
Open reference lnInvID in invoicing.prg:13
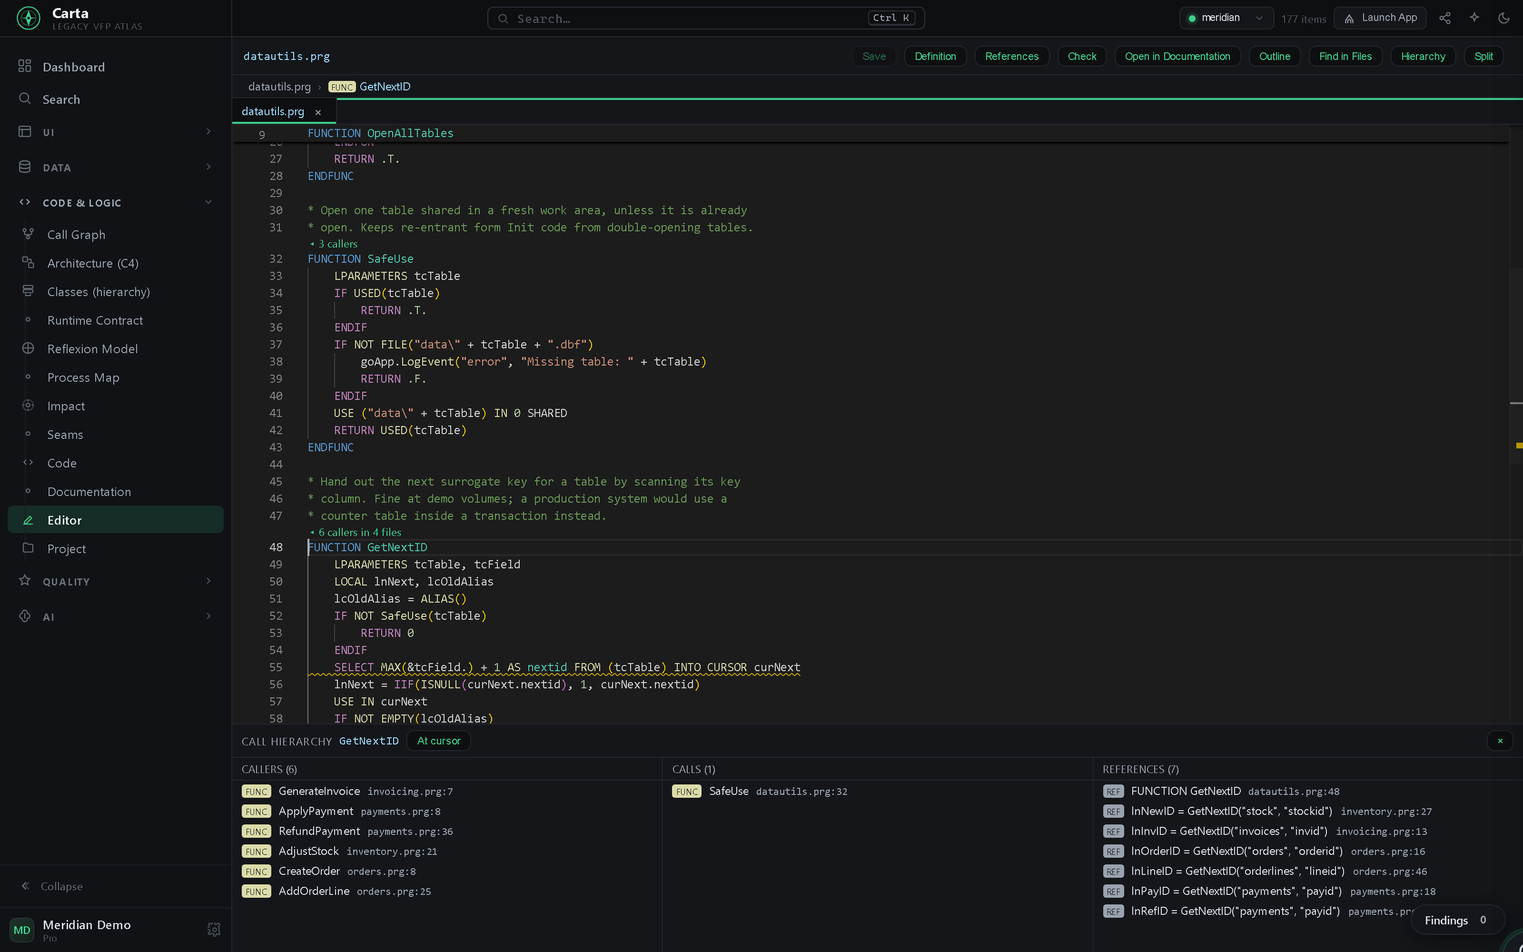[x=1266, y=831]
